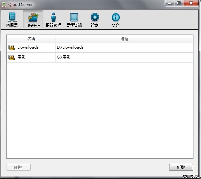Click the D:\Downloads path cell
201x179 pixels.
[124, 47]
